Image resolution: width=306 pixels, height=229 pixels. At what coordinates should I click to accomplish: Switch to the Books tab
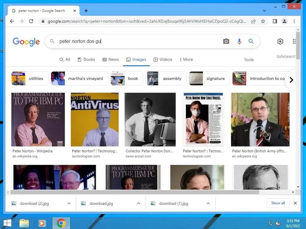pyautogui.click(x=86, y=59)
